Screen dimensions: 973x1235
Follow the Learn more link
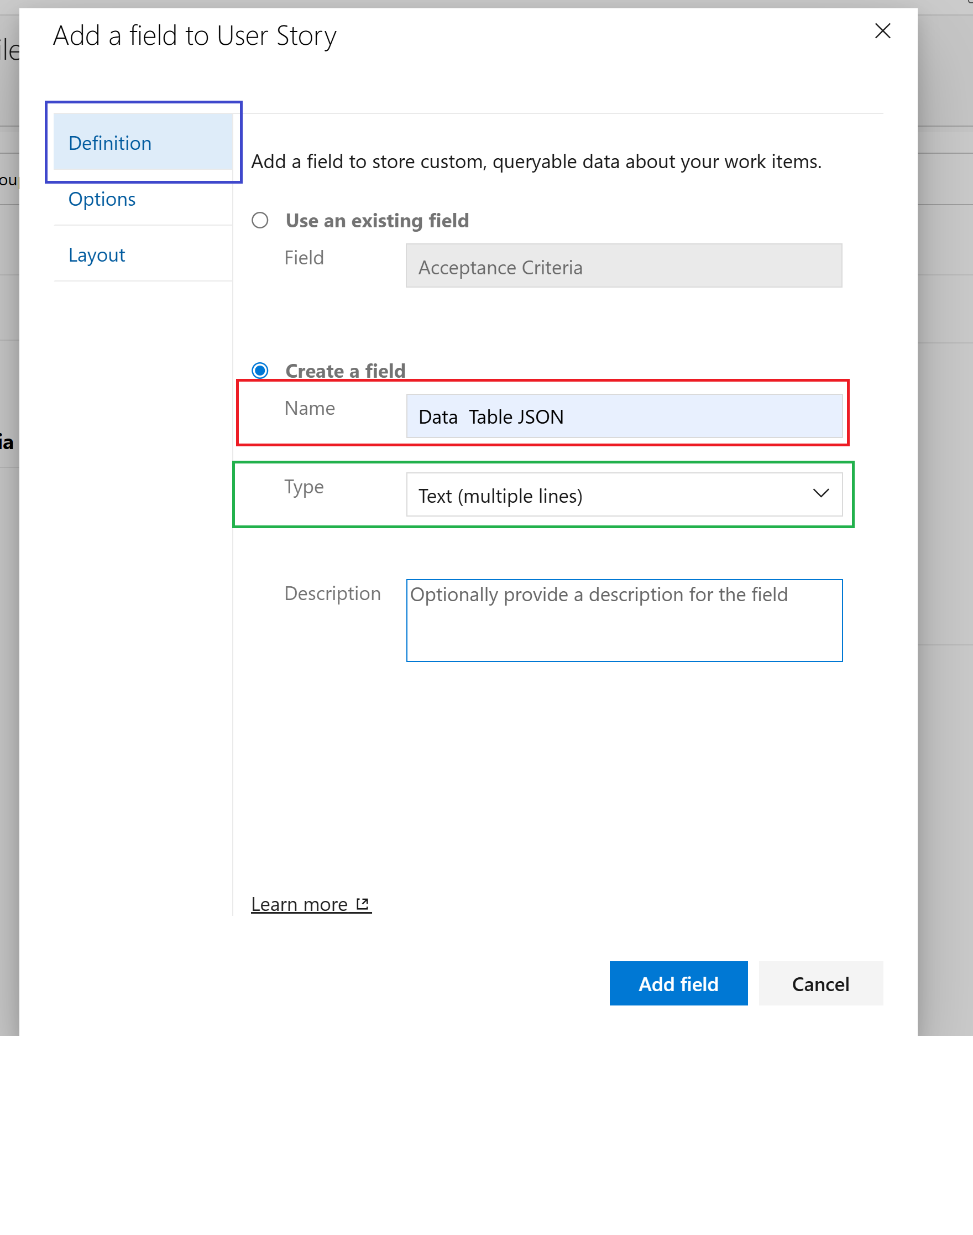click(299, 904)
